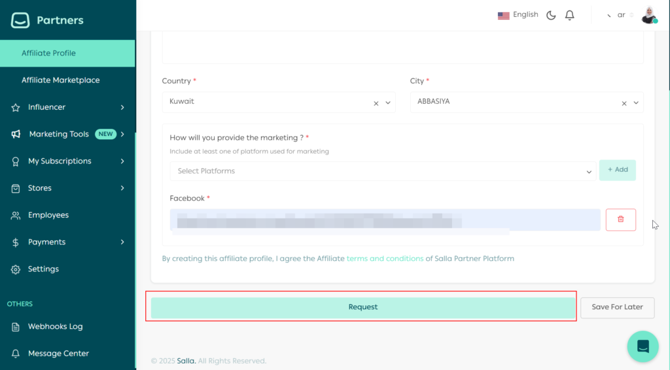670x370 pixels.
Task: Click Save For Later button
Action: [x=617, y=307]
